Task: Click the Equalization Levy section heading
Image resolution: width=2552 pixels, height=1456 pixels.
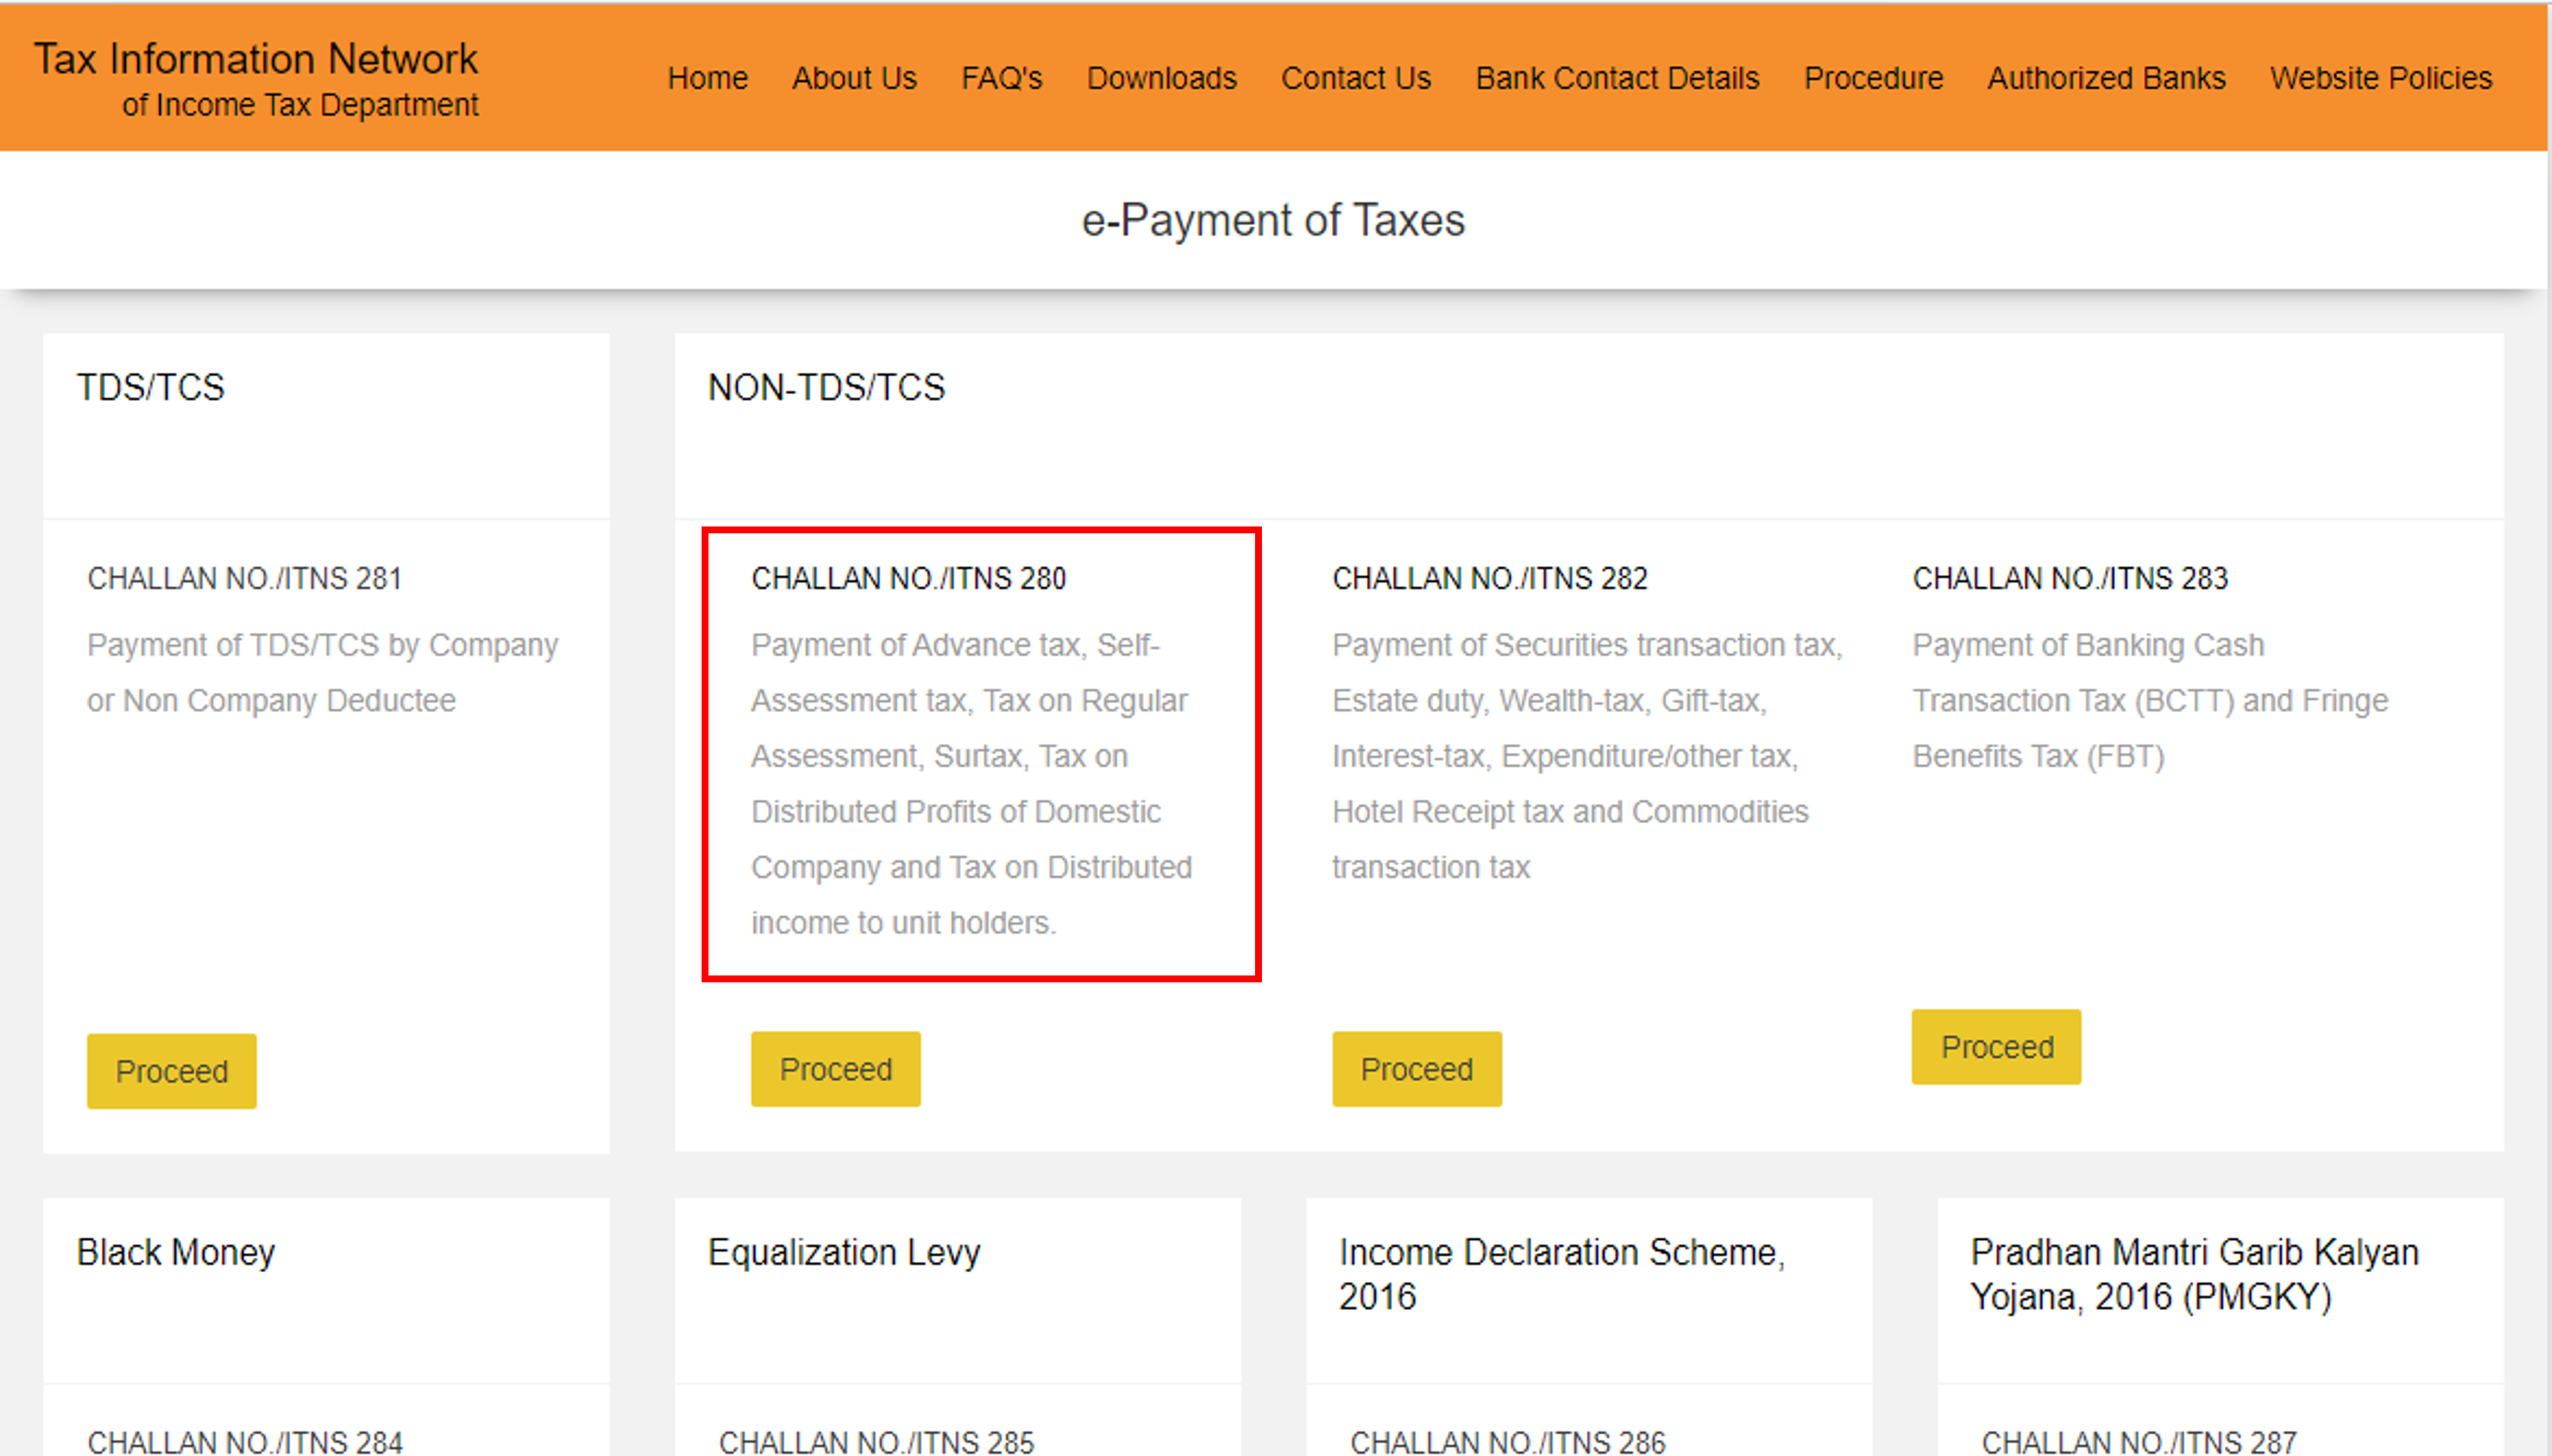Action: pos(844,1252)
